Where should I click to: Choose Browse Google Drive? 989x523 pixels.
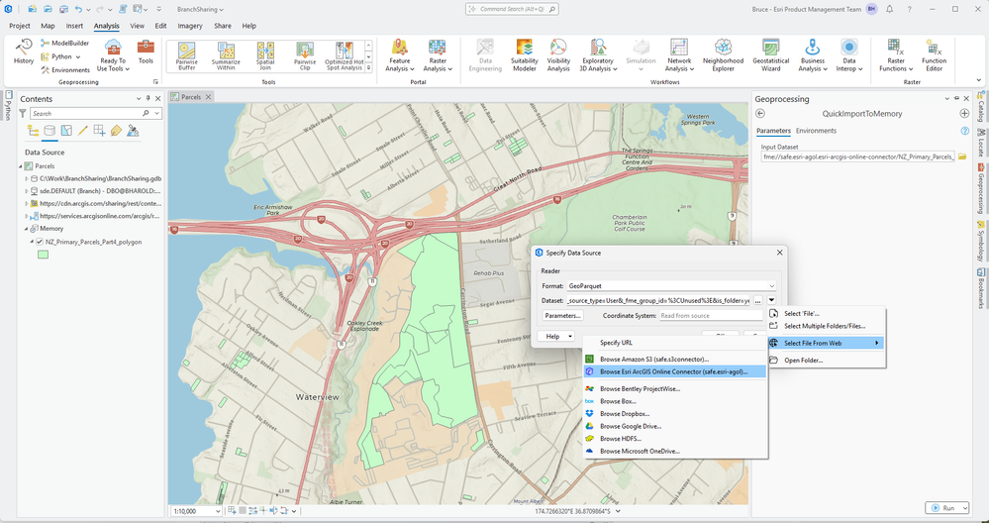coord(675,427)
